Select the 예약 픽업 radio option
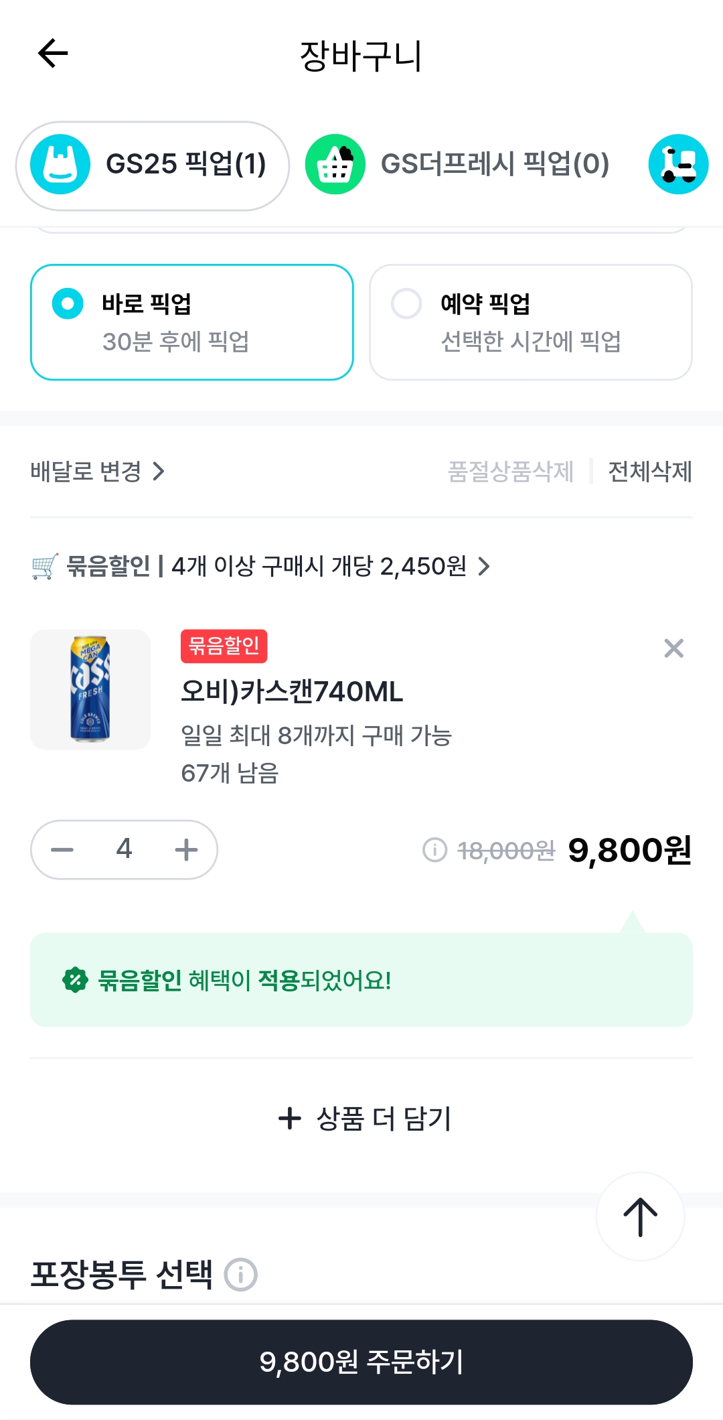The width and height of the screenshot is (723, 1420). tap(406, 304)
